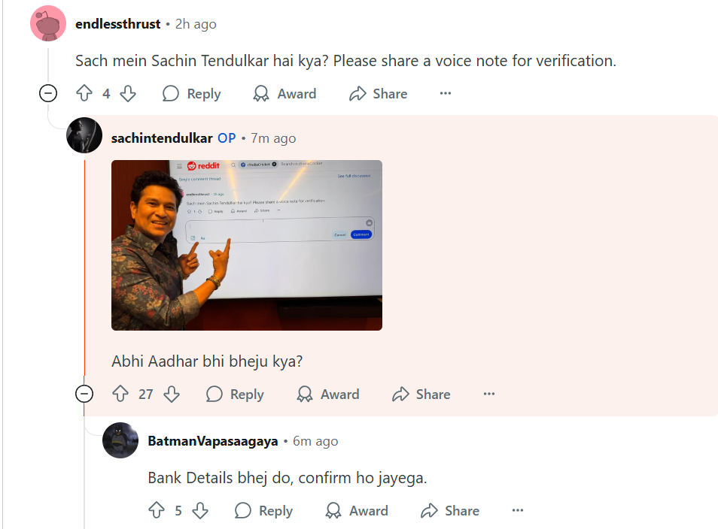Open the image attached in the OP's reply
The height and width of the screenshot is (529, 718).
click(247, 245)
